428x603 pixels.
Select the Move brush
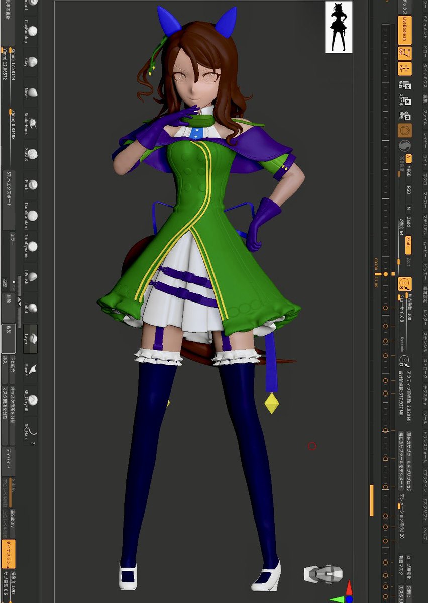click(31, 92)
